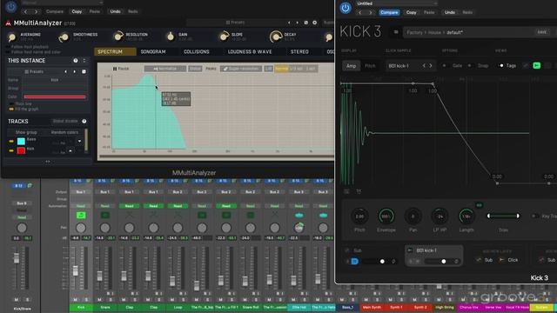Image resolution: width=557 pixels, height=313 pixels.
Task: Select Pitch display in Kick 3
Action: pyautogui.click(x=370, y=66)
